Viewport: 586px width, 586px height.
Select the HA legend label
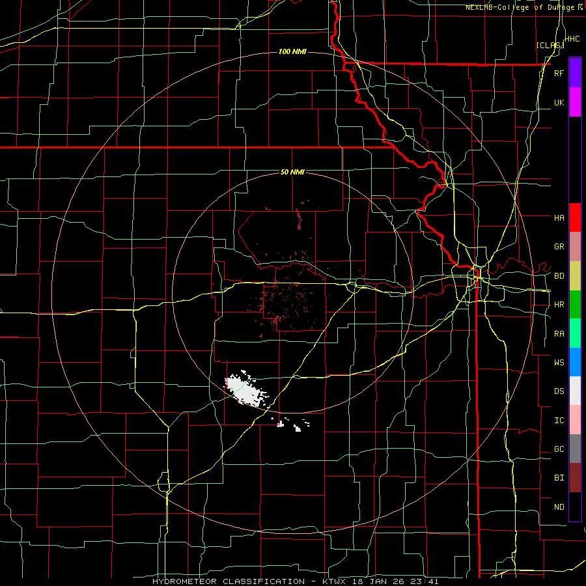click(x=559, y=217)
